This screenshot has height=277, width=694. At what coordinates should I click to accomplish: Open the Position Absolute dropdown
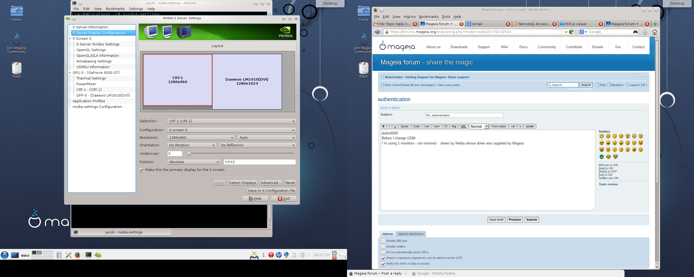click(x=194, y=162)
